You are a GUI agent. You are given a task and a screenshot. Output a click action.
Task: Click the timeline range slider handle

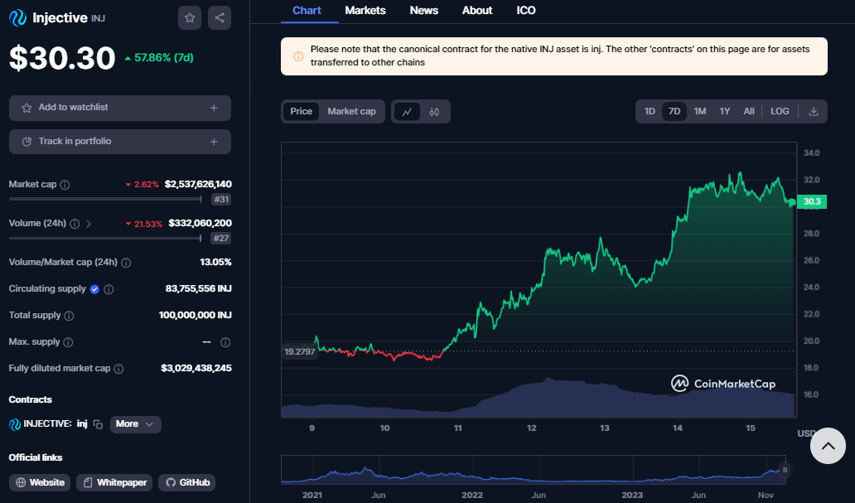[784, 470]
